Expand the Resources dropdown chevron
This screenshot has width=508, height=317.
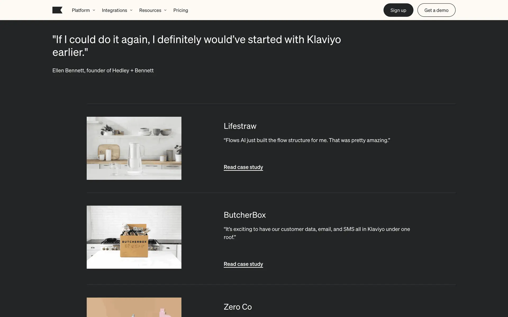click(165, 10)
